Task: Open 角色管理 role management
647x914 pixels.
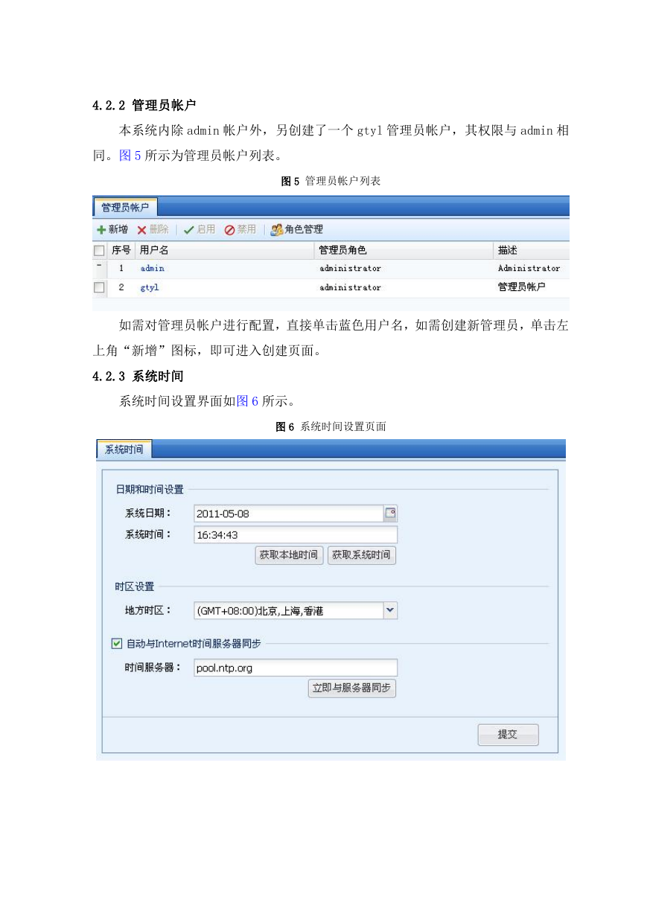Action: coord(296,230)
